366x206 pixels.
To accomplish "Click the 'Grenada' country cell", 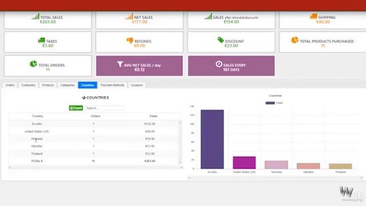I will point(37,138).
